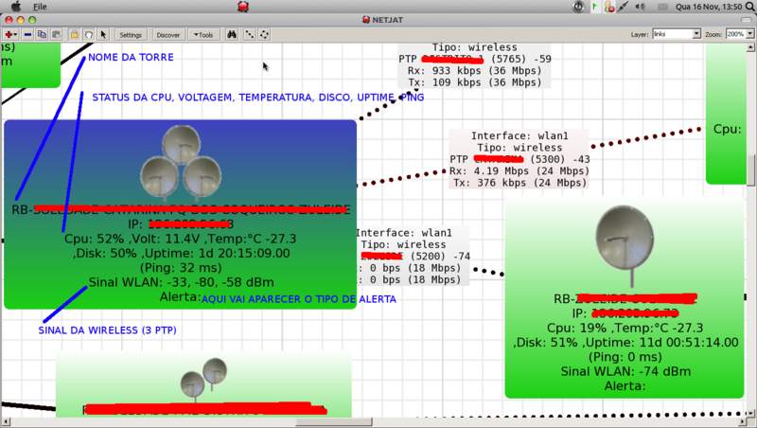The image size is (757, 428).
Task: Click the hand pan tool icon
Action: (88, 35)
